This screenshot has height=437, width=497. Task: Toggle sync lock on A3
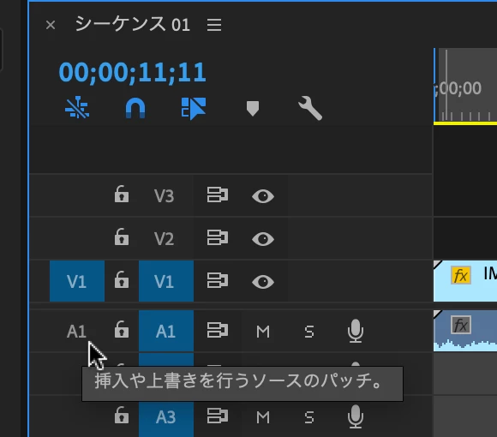[218, 416]
